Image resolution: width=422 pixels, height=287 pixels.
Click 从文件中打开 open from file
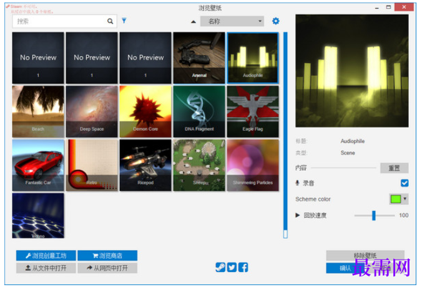pyautogui.click(x=46, y=268)
